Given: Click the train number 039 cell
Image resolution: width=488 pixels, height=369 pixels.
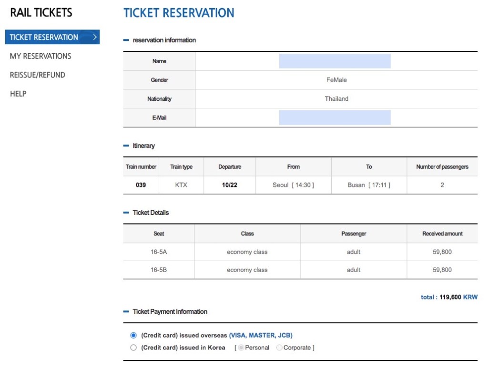Looking at the screenshot, I should 141,185.
